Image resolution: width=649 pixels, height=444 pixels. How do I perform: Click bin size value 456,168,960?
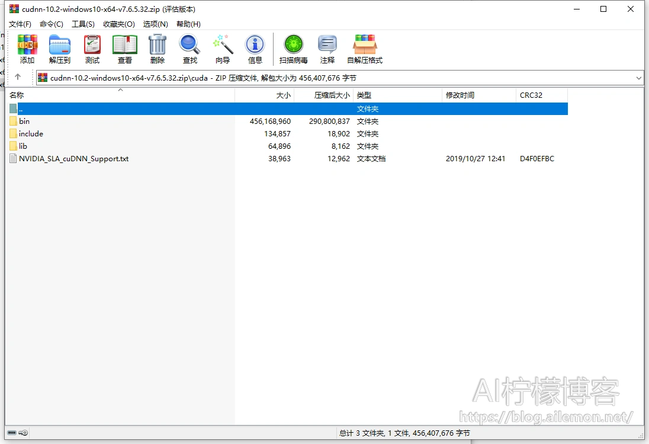[270, 122]
